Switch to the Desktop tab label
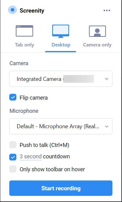Viewport: 122px width, 202px height. [x=61, y=45]
